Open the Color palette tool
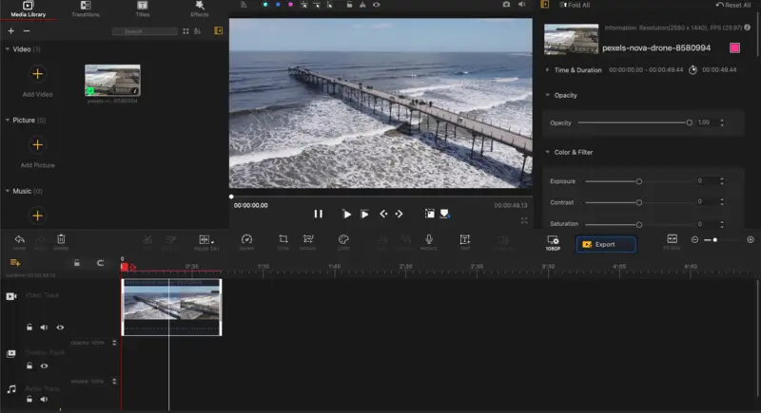 tap(343, 241)
